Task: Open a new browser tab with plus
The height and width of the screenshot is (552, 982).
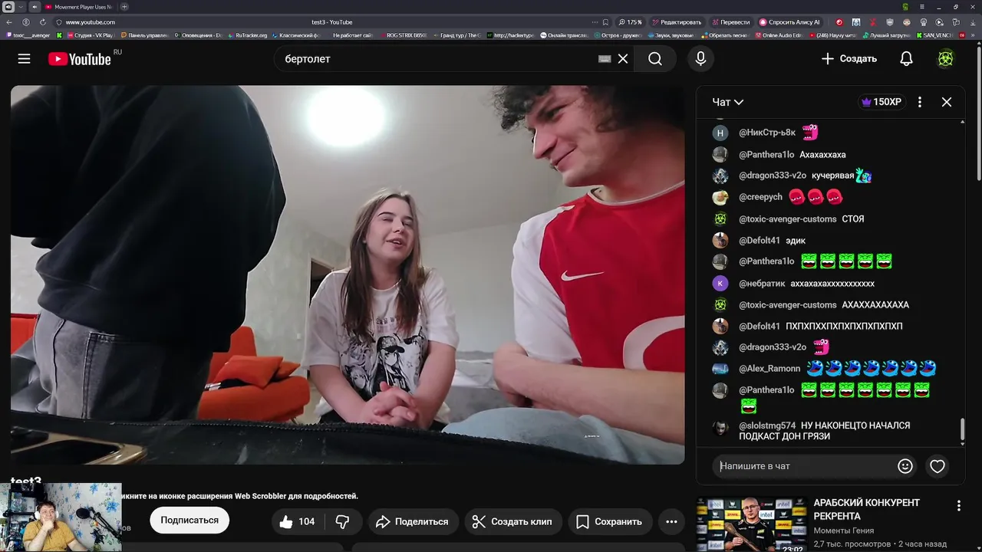Action: 124,7
